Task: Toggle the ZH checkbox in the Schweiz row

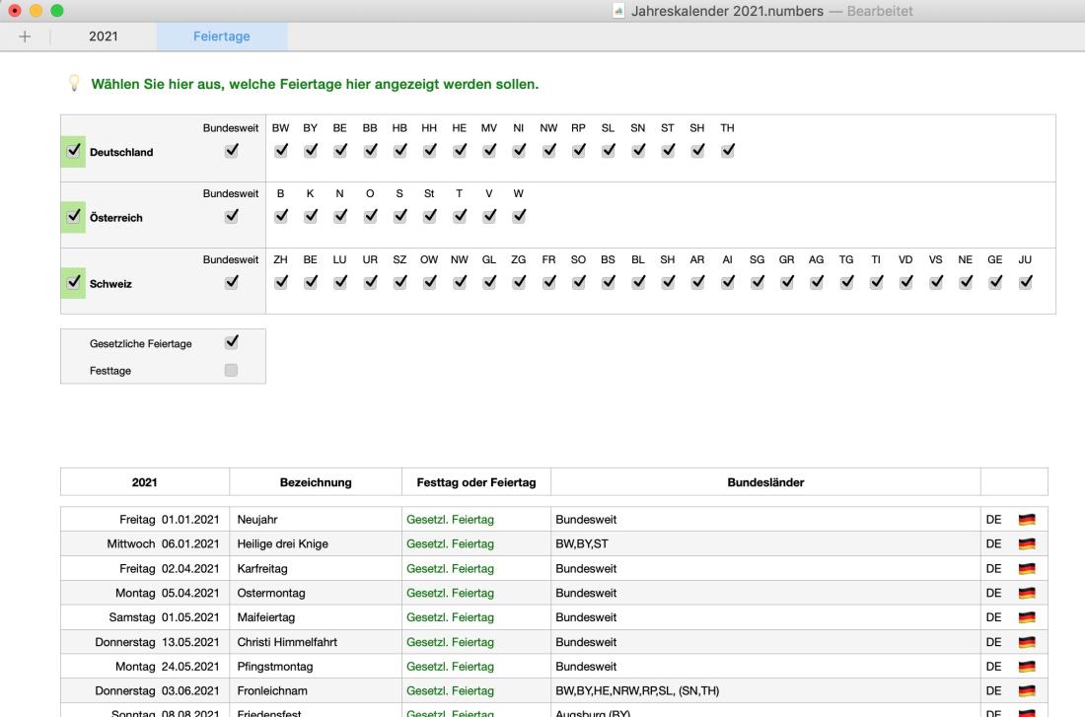Action: (x=281, y=283)
